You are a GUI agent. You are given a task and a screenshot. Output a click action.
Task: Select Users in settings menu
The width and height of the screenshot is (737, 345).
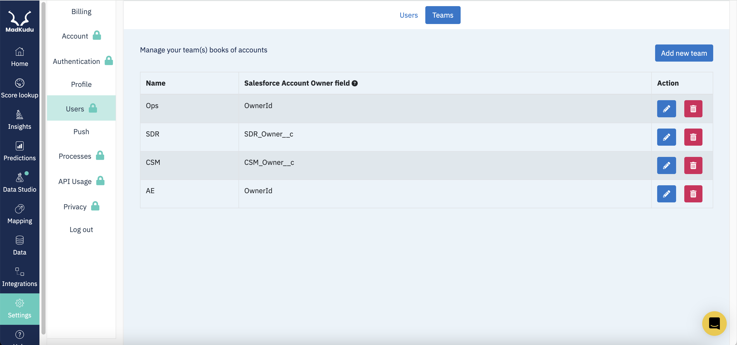(81, 108)
